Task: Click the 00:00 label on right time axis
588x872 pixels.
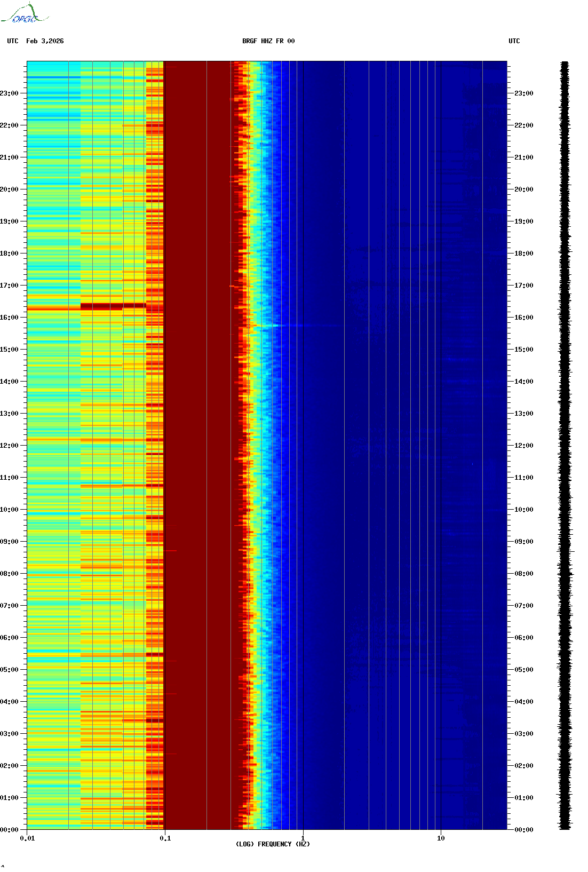Action: tap(523, 830)
